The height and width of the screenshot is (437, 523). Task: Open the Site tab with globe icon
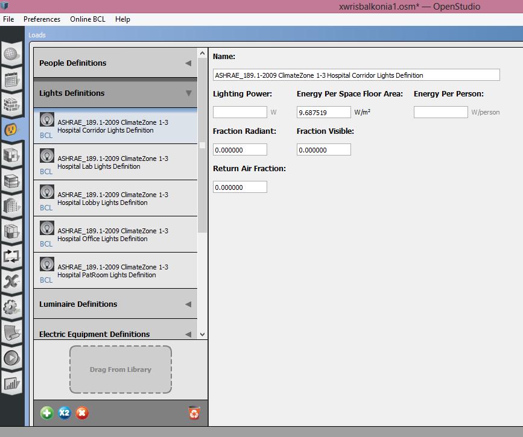12,54
